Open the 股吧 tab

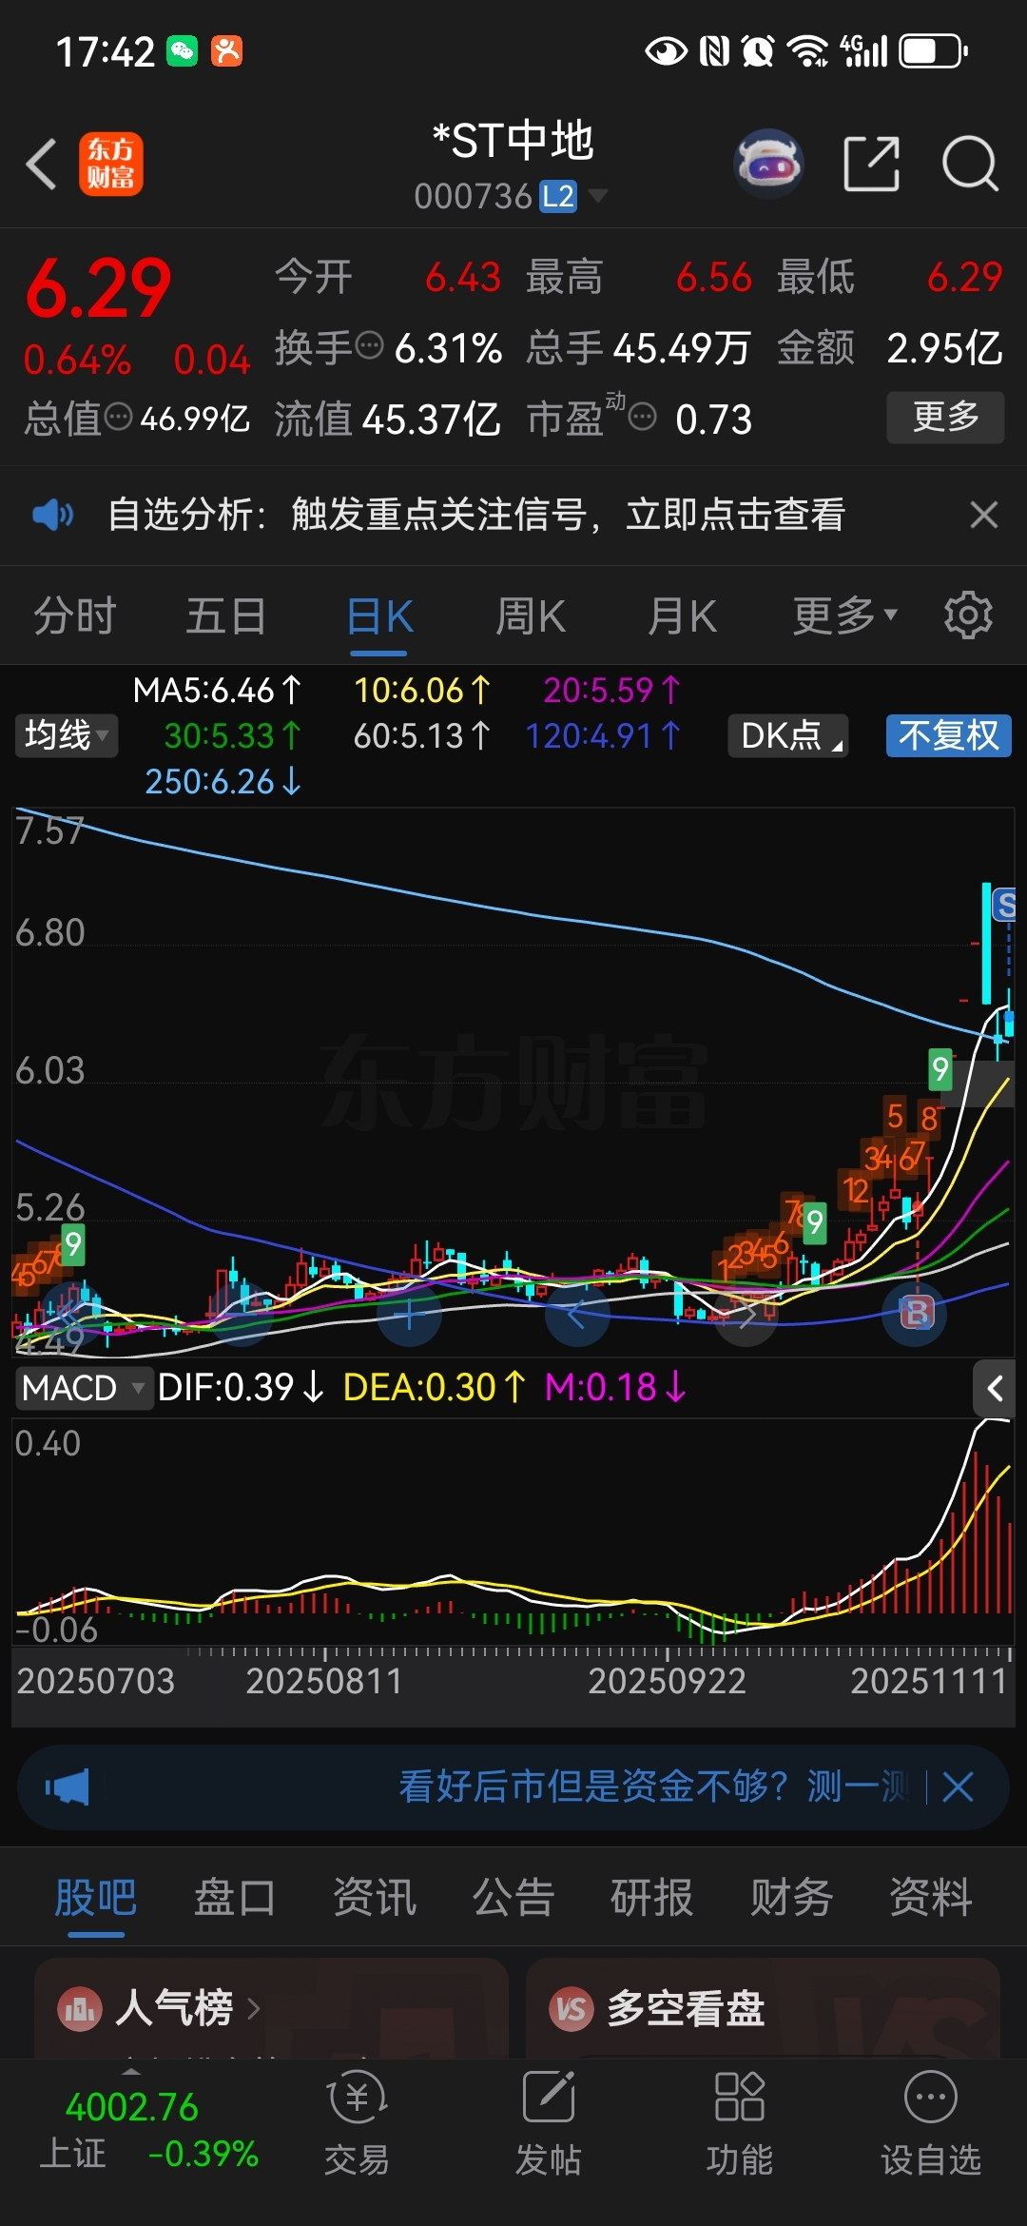(x=95, y=1898)
